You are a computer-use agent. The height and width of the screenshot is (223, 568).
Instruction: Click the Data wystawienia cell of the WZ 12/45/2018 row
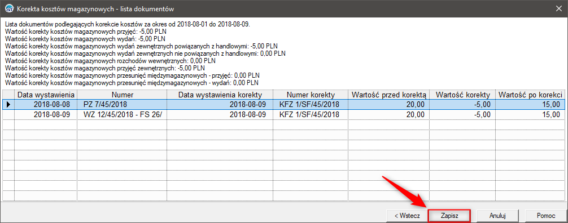pyautogui.click(x=46, y=115)
